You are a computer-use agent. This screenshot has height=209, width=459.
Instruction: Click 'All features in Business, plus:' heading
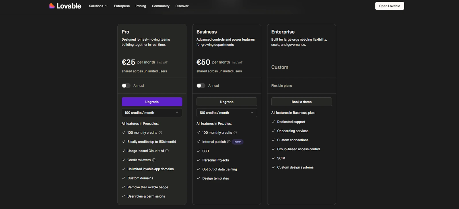coord(293,113)
